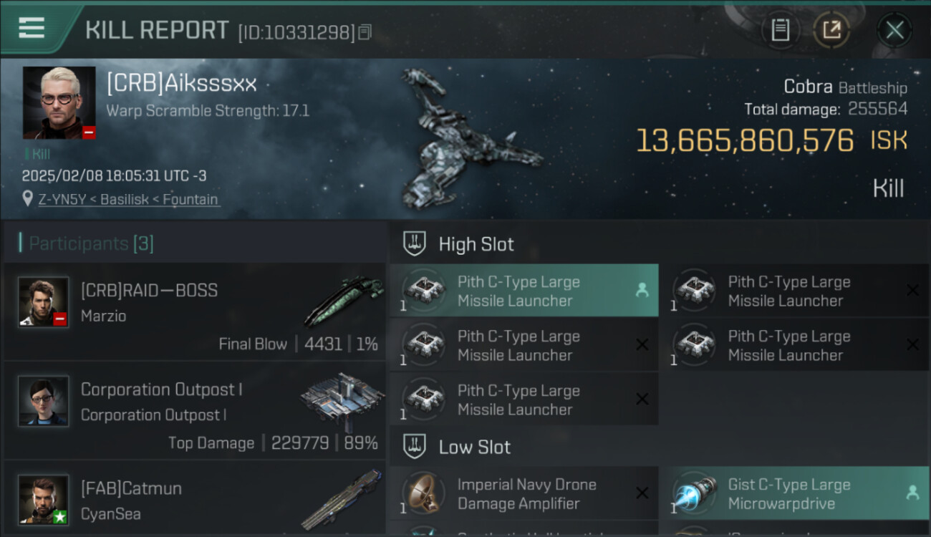Close the kill report panel

point(894,30)
